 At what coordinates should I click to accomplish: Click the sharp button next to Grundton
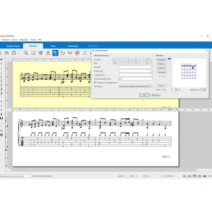pos(136,59)
